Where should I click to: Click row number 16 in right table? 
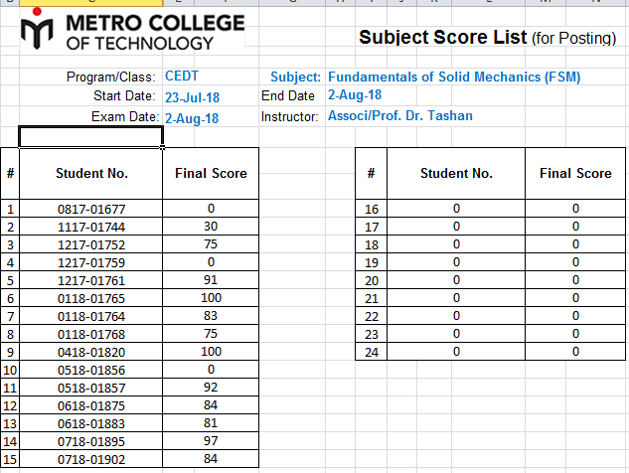(371, 209)
